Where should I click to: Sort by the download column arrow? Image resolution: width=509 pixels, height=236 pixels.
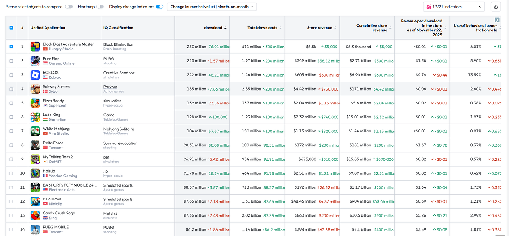[x=225, y=28]
